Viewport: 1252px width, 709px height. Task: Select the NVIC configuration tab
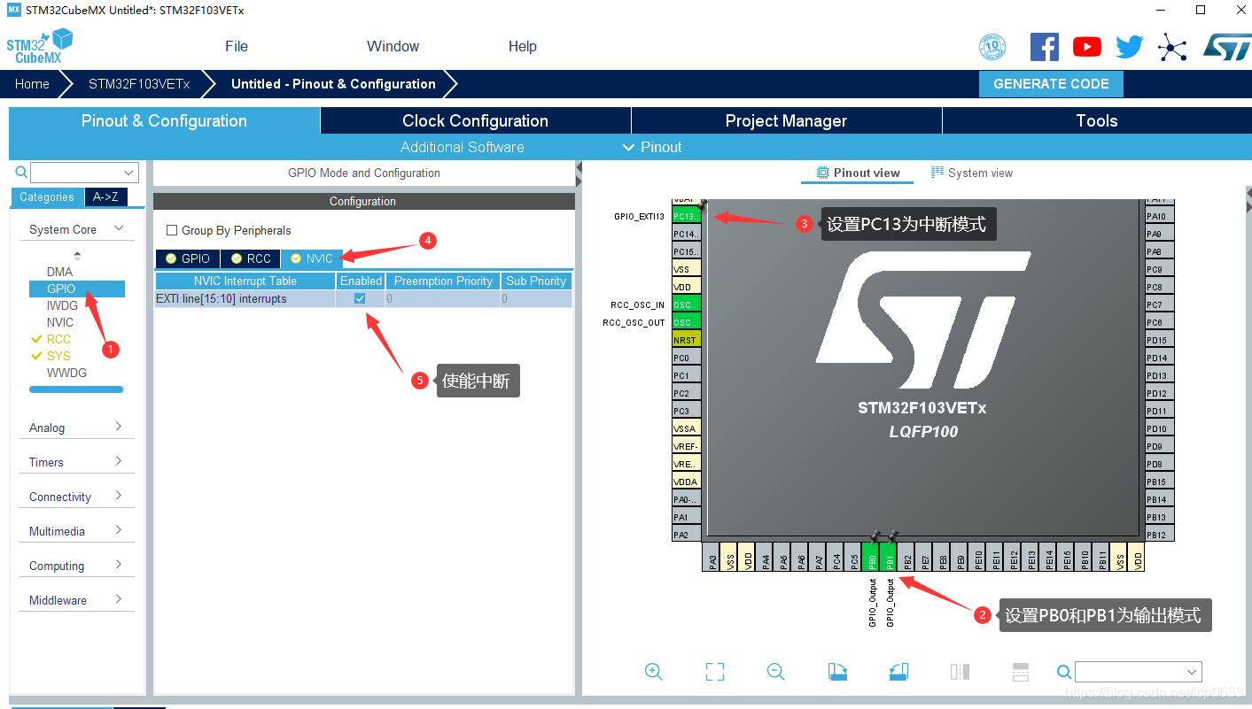[312, 258]
